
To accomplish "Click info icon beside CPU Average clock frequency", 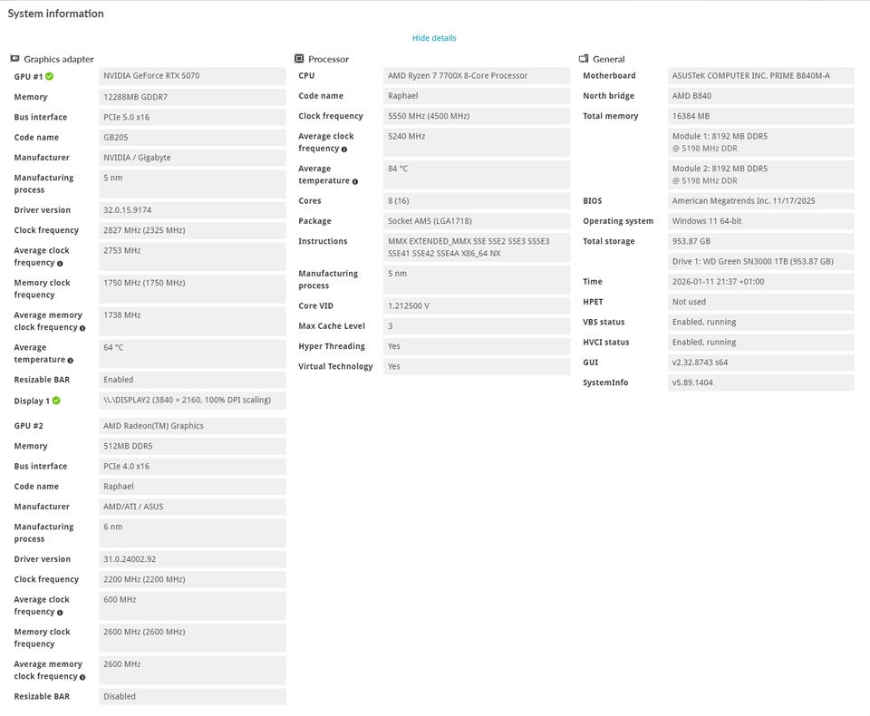I will pos(344,150).
